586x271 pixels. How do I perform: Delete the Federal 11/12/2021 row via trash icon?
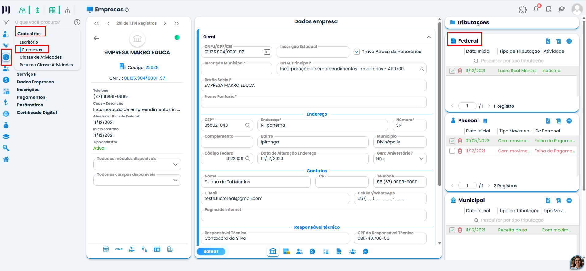point(460,71)
